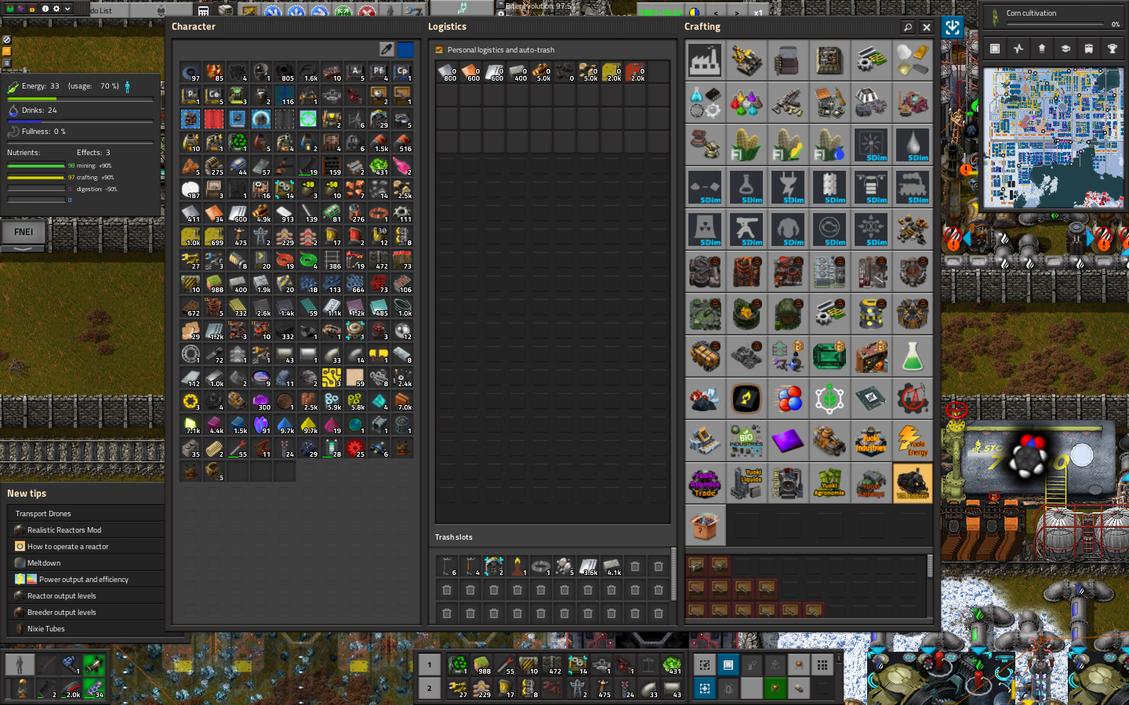
Task: Open the Y-Engines crafting category
Action: click(x=788, y=483)
